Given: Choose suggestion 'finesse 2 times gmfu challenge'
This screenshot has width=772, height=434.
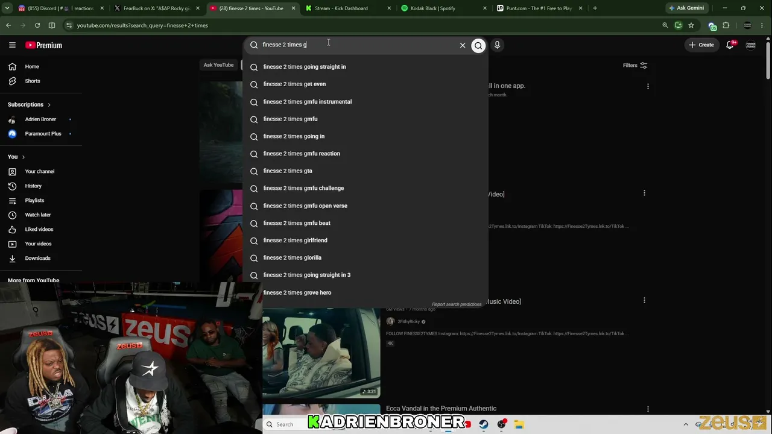Looking at the screenshot, I should pyautogui.click(x=365, y=189).
